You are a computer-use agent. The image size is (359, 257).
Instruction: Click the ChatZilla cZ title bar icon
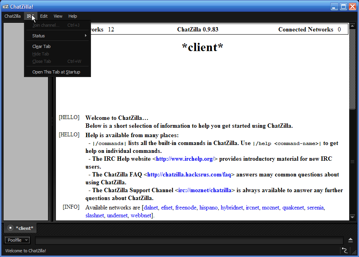pyautogui.click(x=6, y=7)
